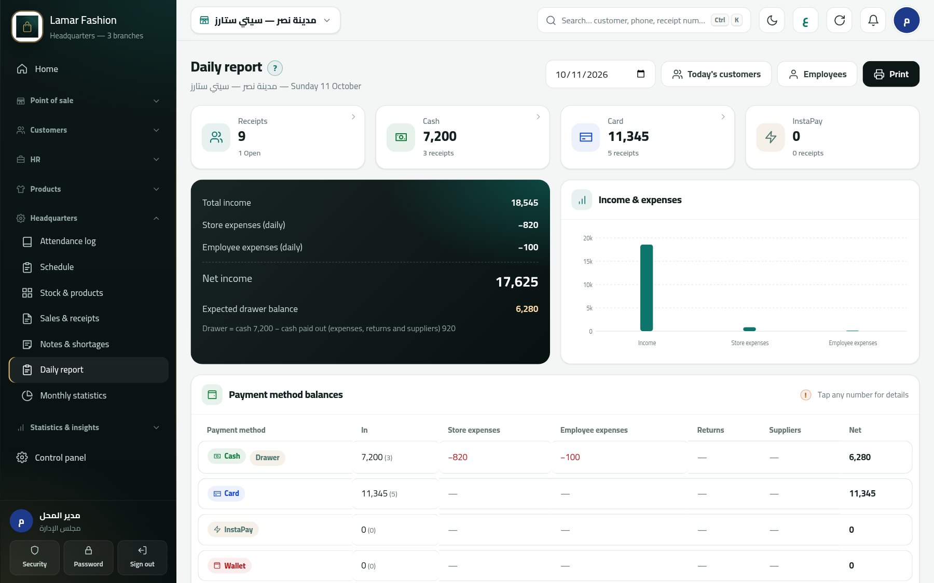Toggle dark mode moon icon
The width and height of the screenshot is (934, 583).
[772, 20]
